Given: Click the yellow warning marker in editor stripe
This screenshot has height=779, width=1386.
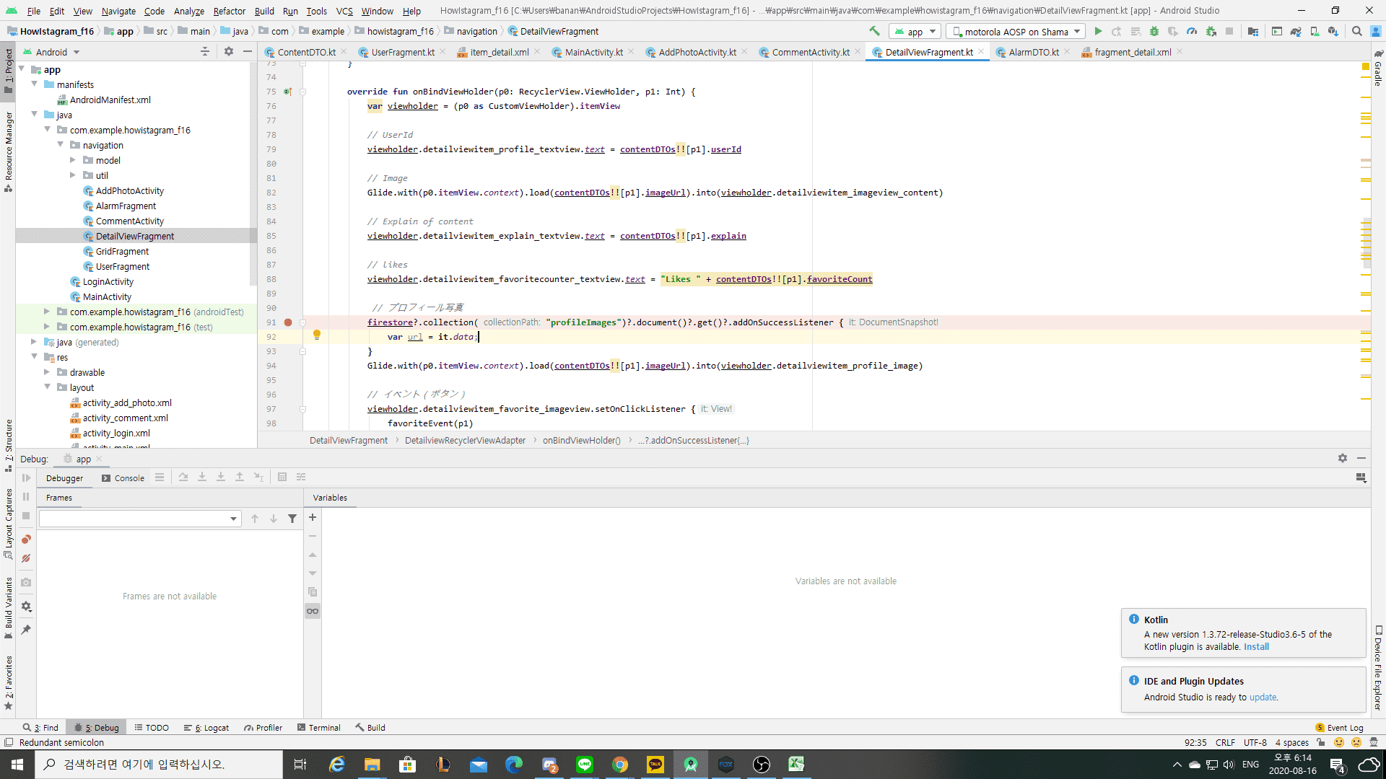Looking at the screenshot, I should point(1365,66).
